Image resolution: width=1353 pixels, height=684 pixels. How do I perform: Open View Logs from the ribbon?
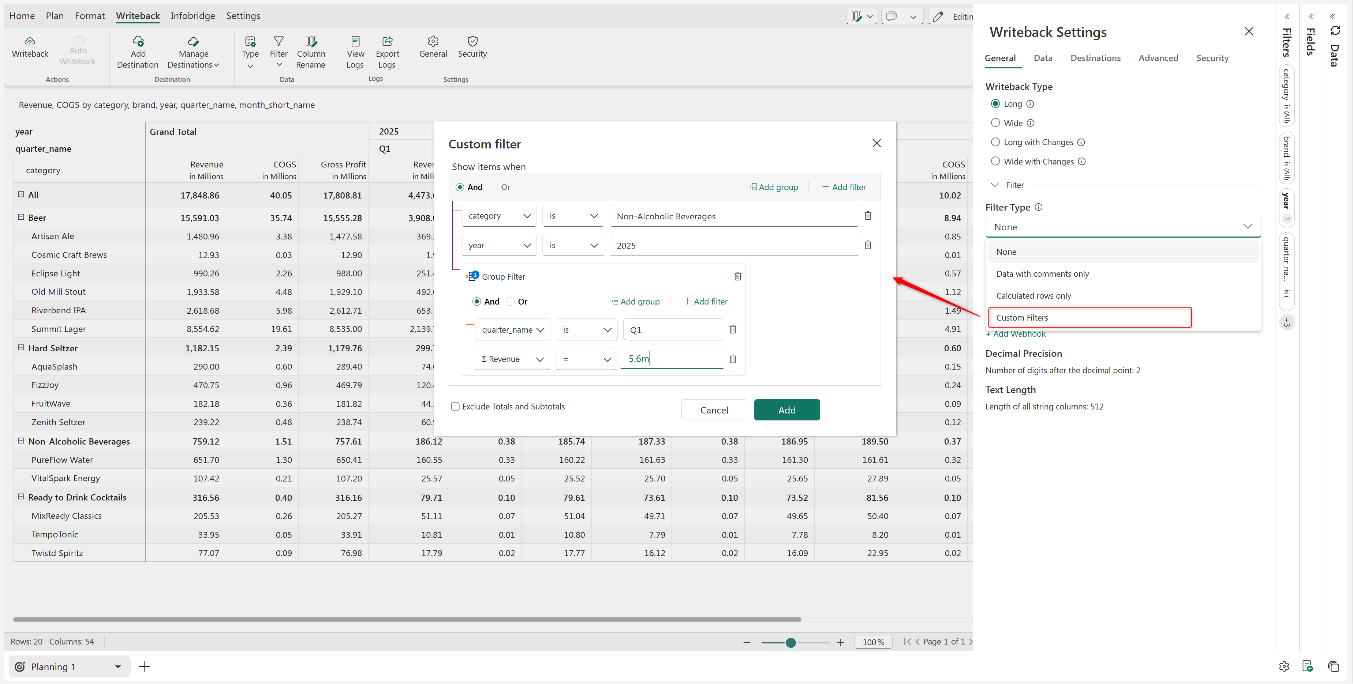pos(355,52)
